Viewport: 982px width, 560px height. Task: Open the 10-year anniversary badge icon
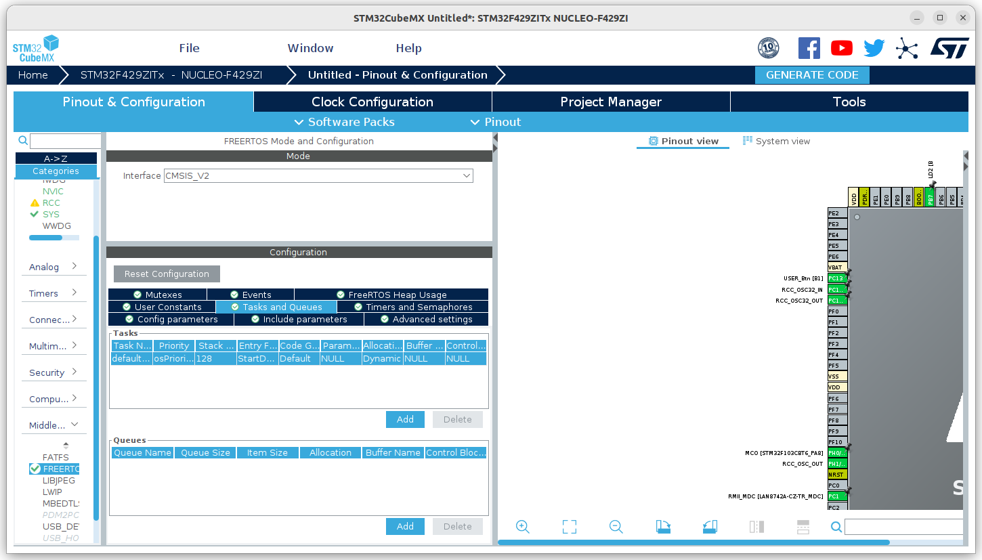tap(768, 48)
